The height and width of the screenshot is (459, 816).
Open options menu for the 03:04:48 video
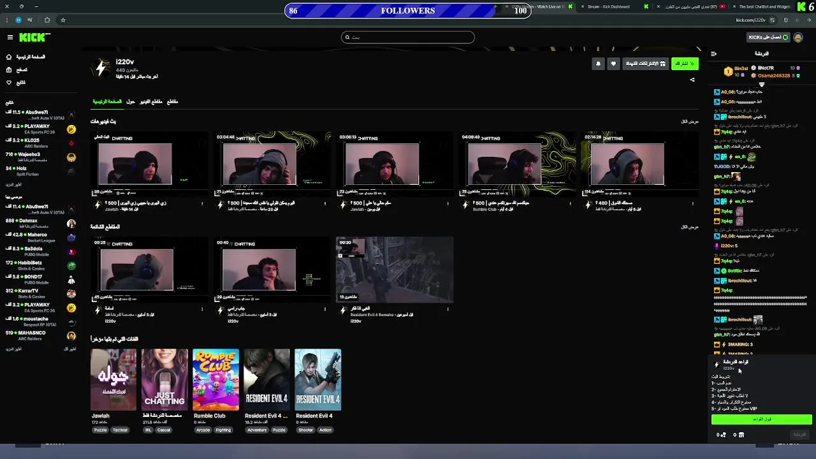tap(325, 203)
